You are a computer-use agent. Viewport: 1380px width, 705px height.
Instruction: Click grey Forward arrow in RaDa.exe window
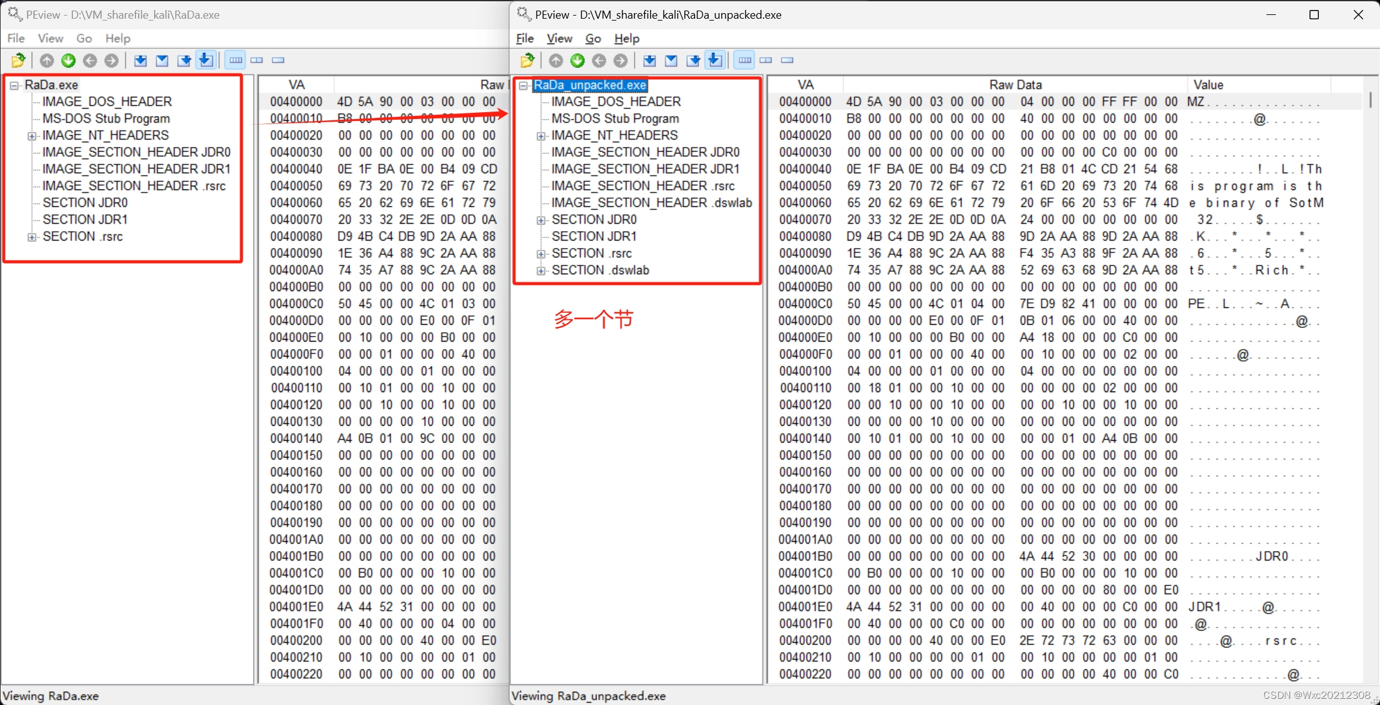coord(112,60)
